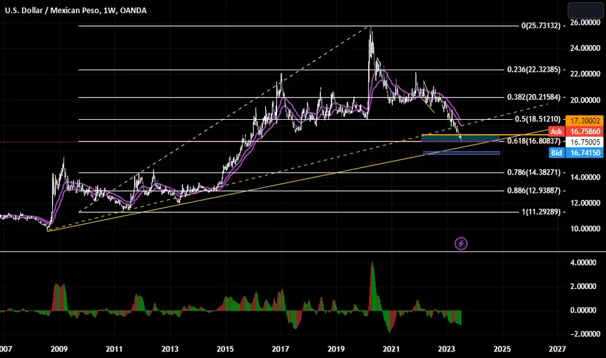Select the 0(25.73132) Fibonacci level label
Image resolution: width=606 pixels, height=358 pixels.
point(541,26)
